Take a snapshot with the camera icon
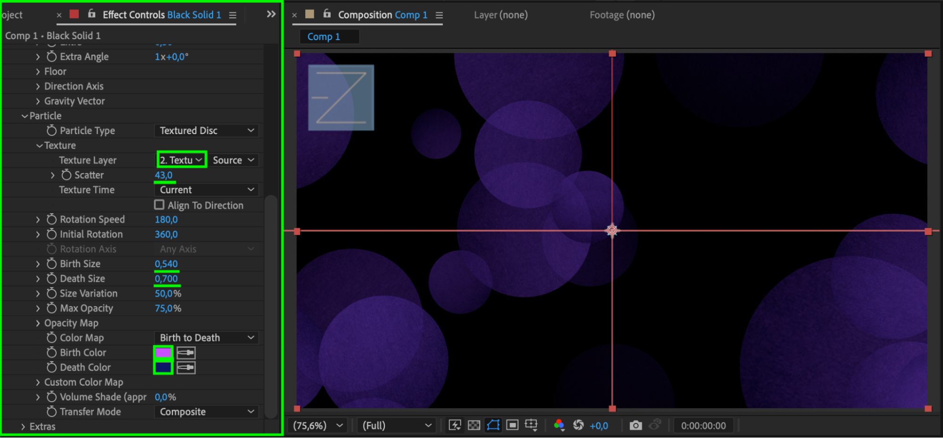Screen dimensions: 943x438 (x=635, y=425)
